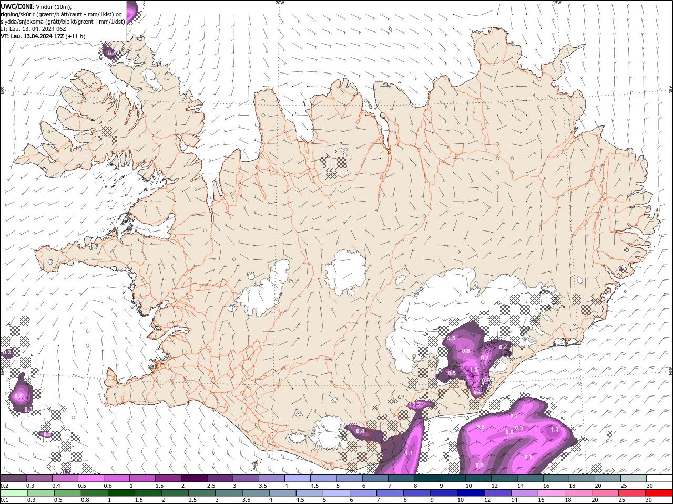673x504 pixels.
Task: Select red bottom-row swatch labeled 30
Action: click(x=659, y=493)
